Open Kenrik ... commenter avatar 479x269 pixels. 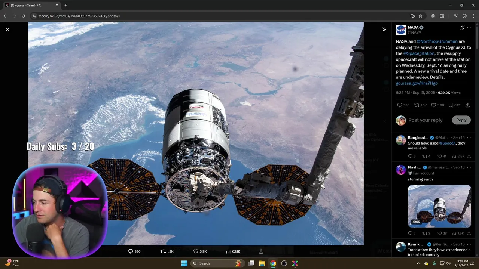coord(401,247)
